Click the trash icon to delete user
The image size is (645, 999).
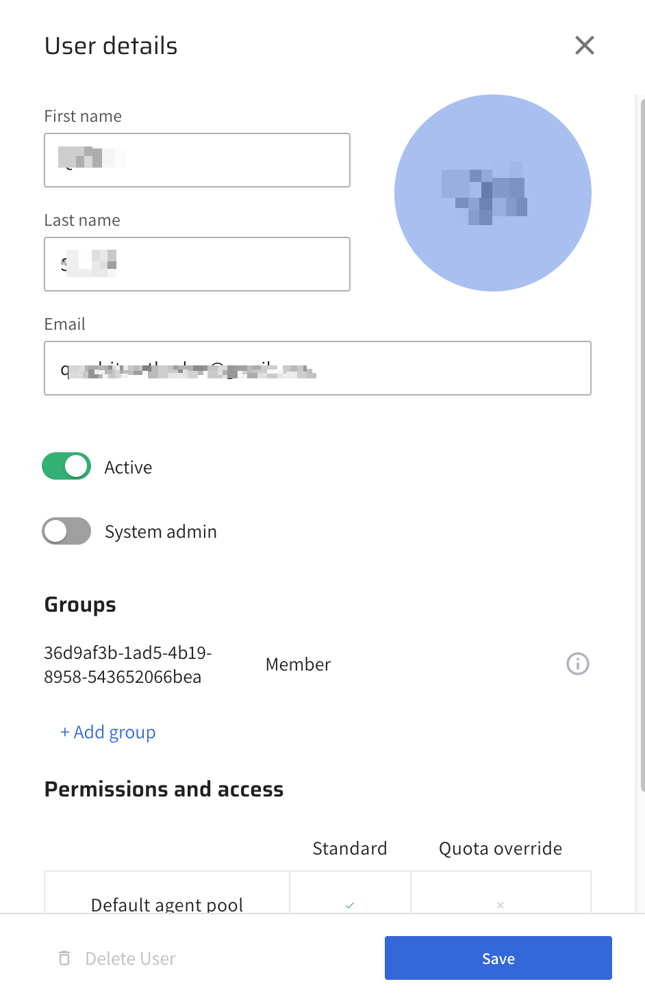(64, 958)
